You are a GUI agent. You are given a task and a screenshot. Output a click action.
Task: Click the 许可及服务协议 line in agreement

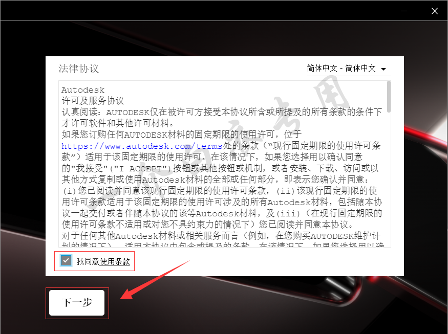pos(93,101)
